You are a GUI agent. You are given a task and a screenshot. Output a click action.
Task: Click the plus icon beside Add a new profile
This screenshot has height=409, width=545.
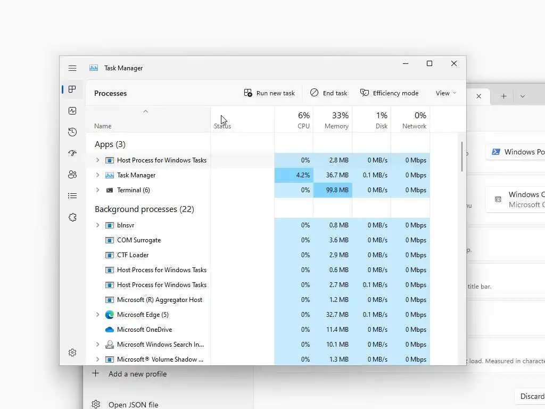(96, 373)
